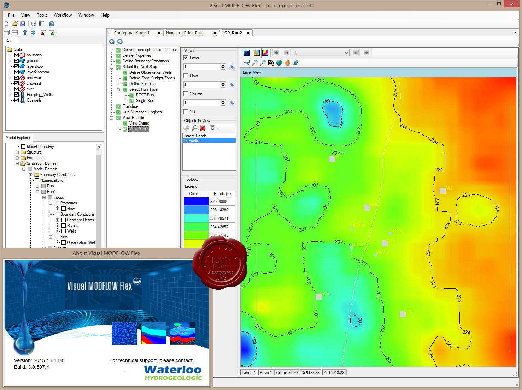Expand the Properties folder in Model Explorer
This screenshot has width=522, height=390.
pyautogui.click(x=17, y=158)
